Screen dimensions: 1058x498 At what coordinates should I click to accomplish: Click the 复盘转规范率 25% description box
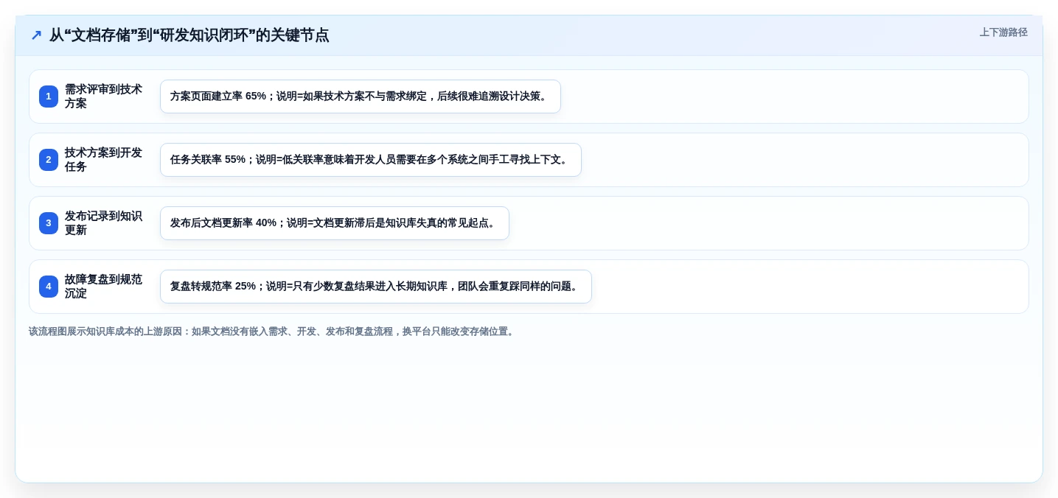[376, 287]
